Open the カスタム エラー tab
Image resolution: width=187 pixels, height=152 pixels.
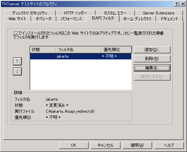[115, 13]
